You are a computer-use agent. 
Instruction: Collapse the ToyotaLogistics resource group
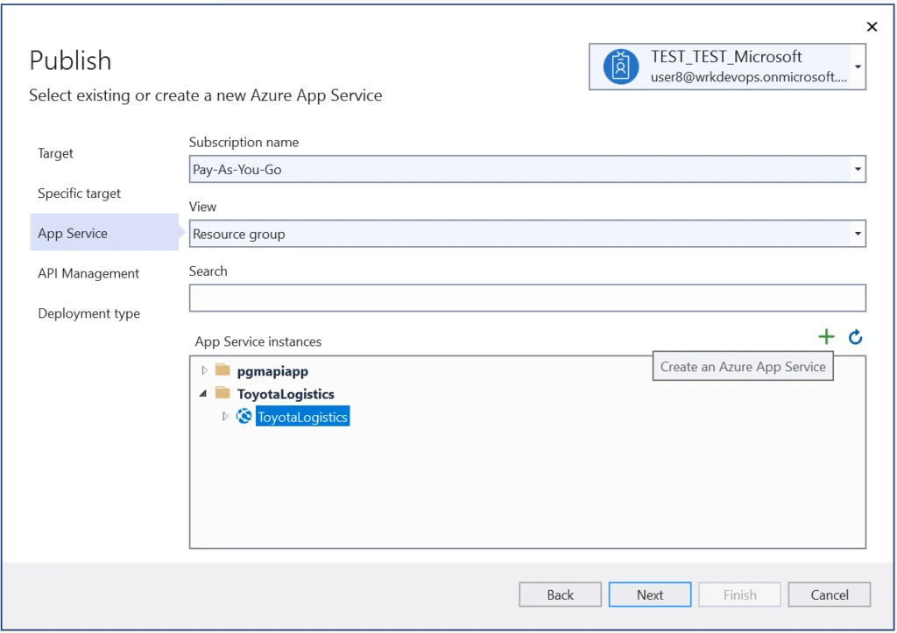coord(203,393)
